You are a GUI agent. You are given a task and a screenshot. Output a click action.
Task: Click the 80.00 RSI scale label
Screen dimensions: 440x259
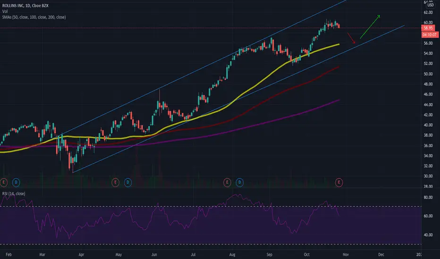pos(428,197)
